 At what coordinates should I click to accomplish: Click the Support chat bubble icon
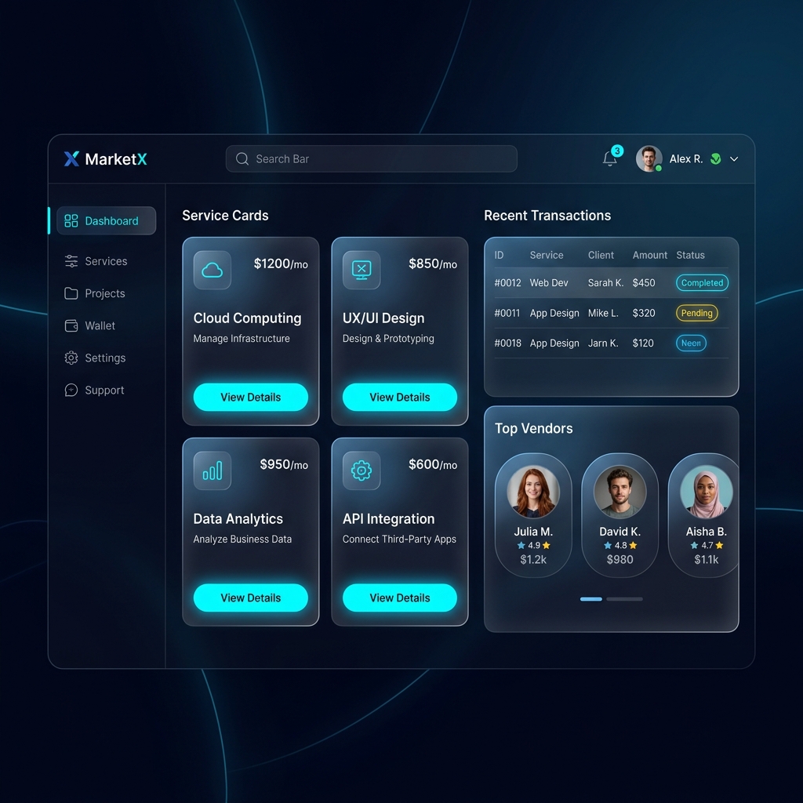tap(71, 391)
